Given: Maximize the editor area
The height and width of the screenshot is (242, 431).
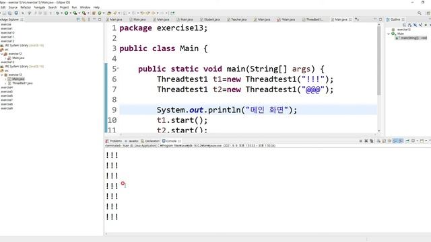Looking at the screenshot, I should (x=380, y=19).
